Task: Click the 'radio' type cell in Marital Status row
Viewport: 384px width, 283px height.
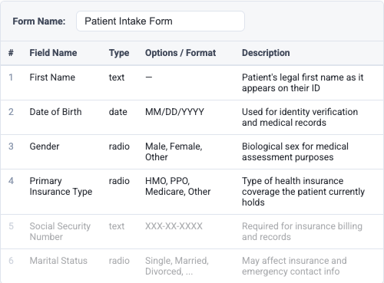Action: tap(119, 261)
